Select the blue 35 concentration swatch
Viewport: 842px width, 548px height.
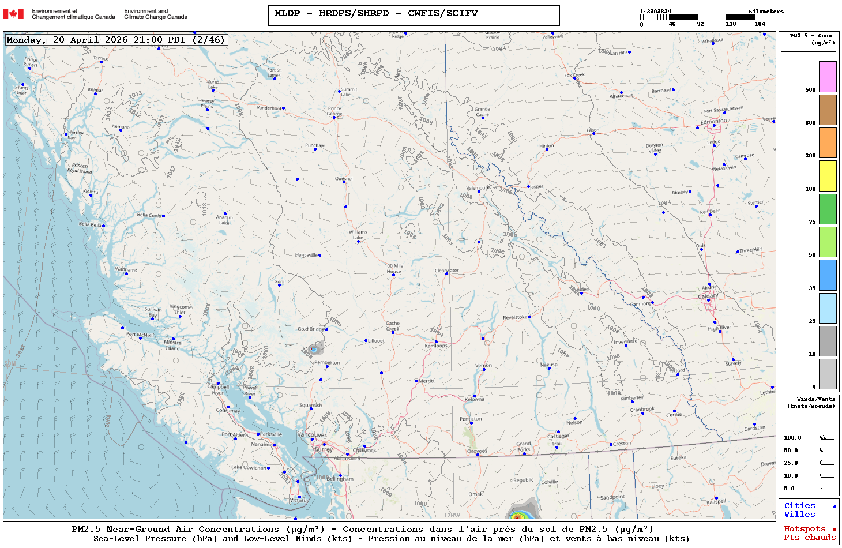pyautogui.click(x=828, y=275)
